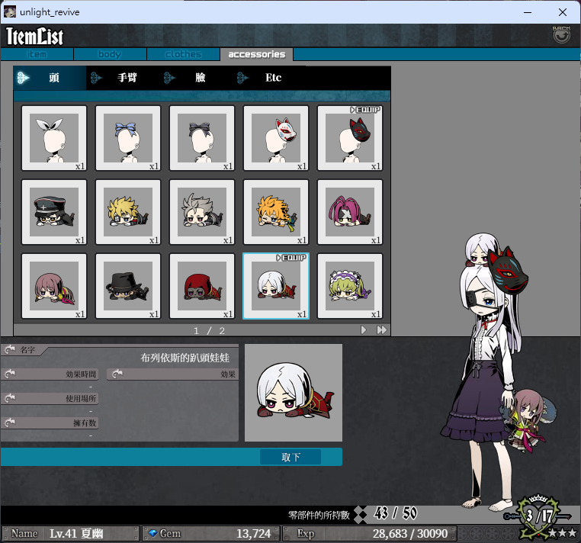This screenshot has height=543, width=581.
Task: Click the large white hair doll preview
Action: [294, 393]
